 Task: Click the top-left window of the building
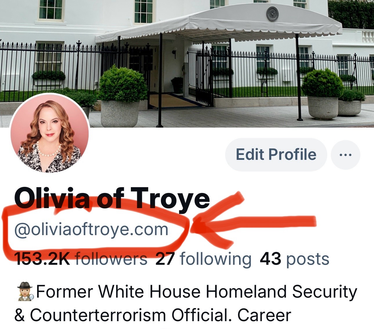tap(50, 10)
